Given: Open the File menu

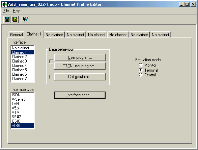Looking at the screenshot, I should tap(6, 11).
